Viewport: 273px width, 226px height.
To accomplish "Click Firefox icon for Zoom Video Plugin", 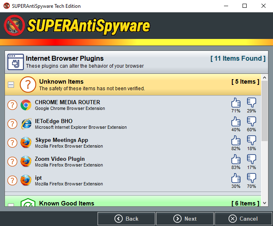I will click(26, 161).
